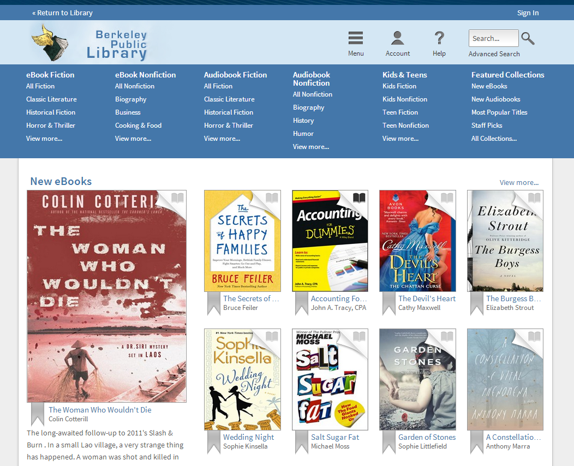Open the Help question mark icon
The width and height of the screenshot is (574, 466).
439,38
